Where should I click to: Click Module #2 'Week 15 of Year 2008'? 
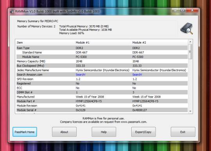point(147,97)
